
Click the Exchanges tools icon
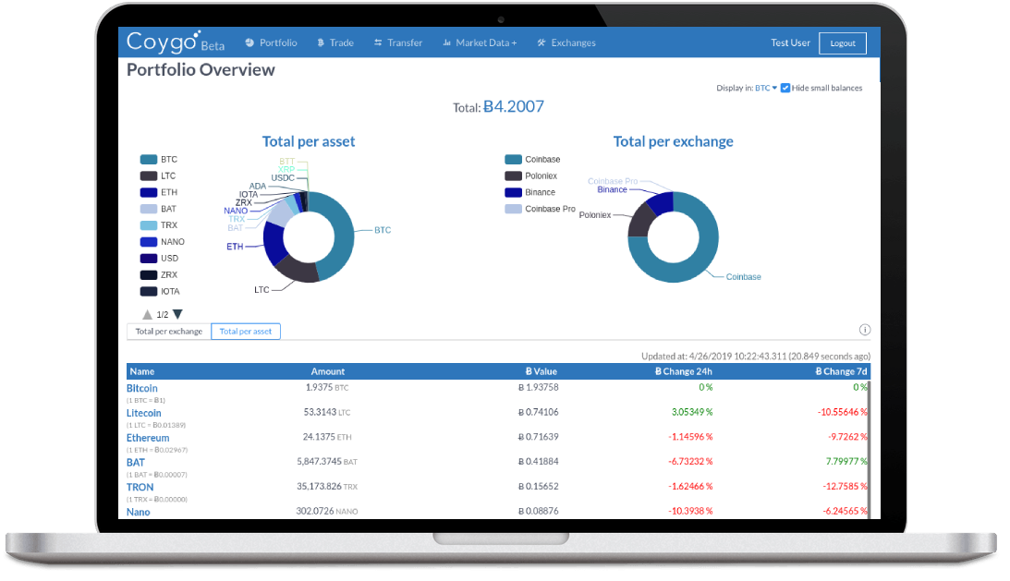coord(542,42)
